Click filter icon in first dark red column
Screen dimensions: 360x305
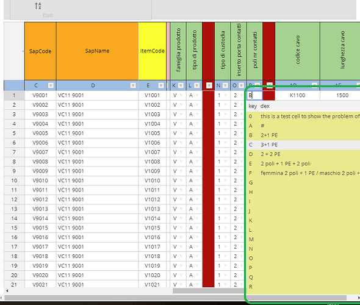209,85
